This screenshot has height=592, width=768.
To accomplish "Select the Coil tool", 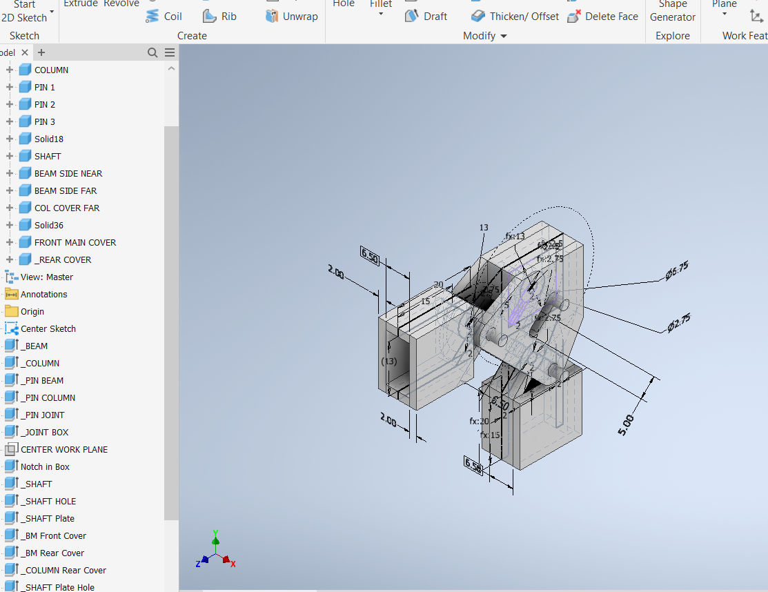I will 164,16.
